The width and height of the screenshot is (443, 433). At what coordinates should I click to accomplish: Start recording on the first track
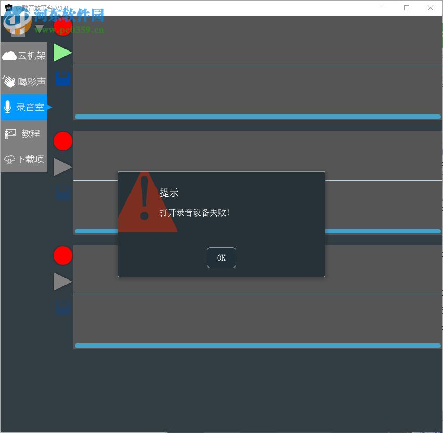coord(63,27)
